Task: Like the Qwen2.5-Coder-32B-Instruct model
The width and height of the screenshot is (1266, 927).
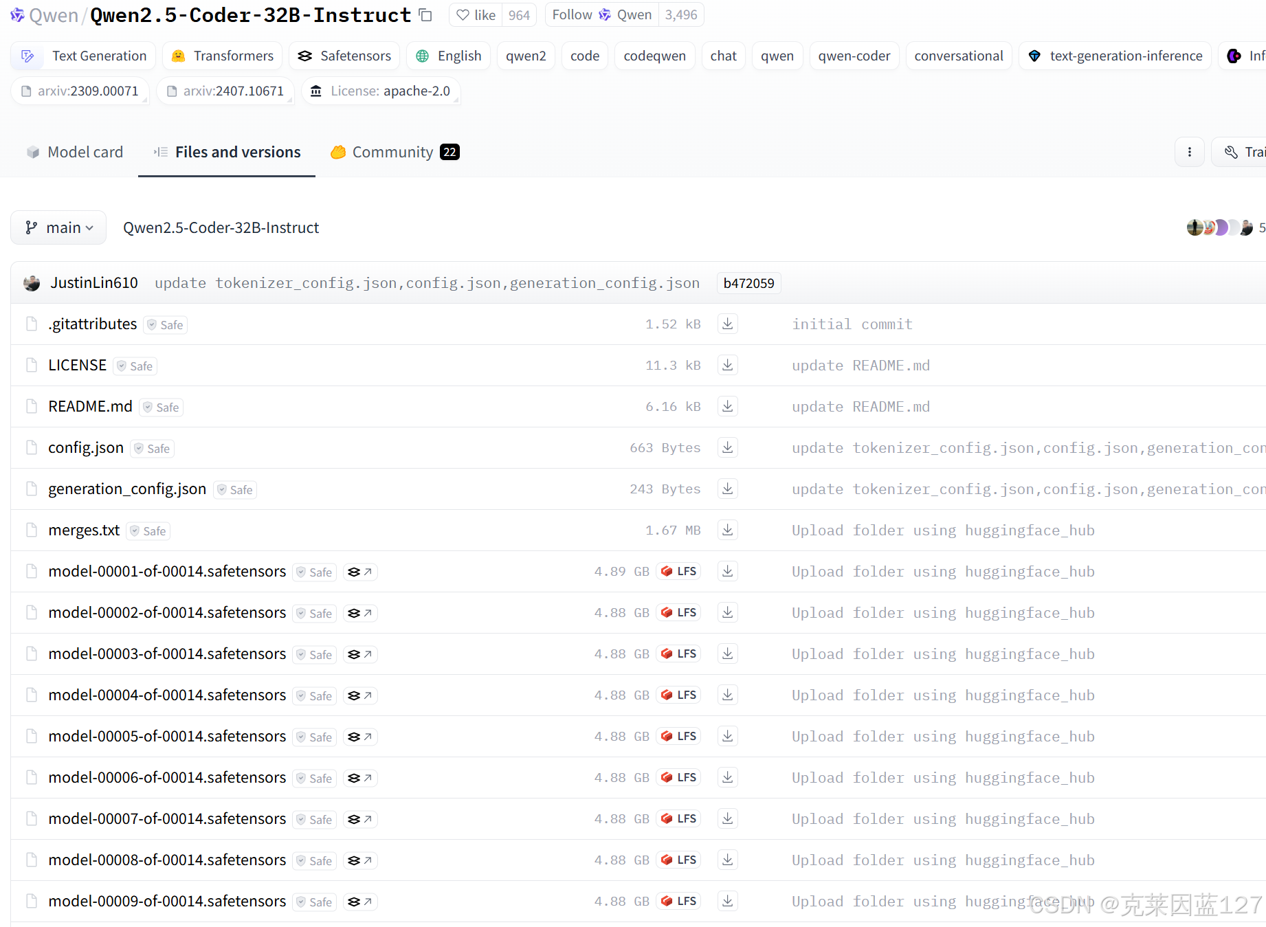Action: (476, 15)
